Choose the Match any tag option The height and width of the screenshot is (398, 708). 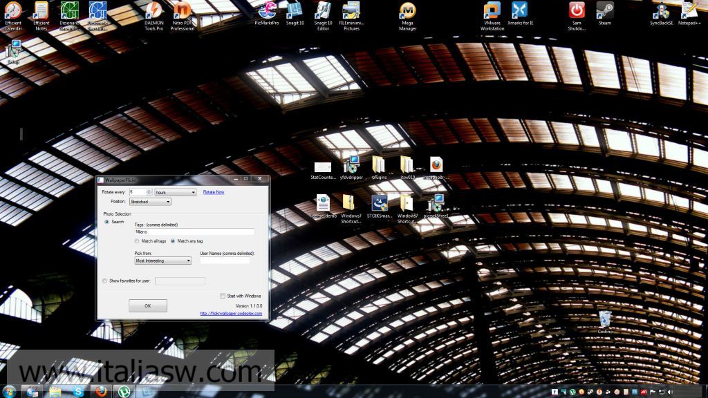[173, 241]
